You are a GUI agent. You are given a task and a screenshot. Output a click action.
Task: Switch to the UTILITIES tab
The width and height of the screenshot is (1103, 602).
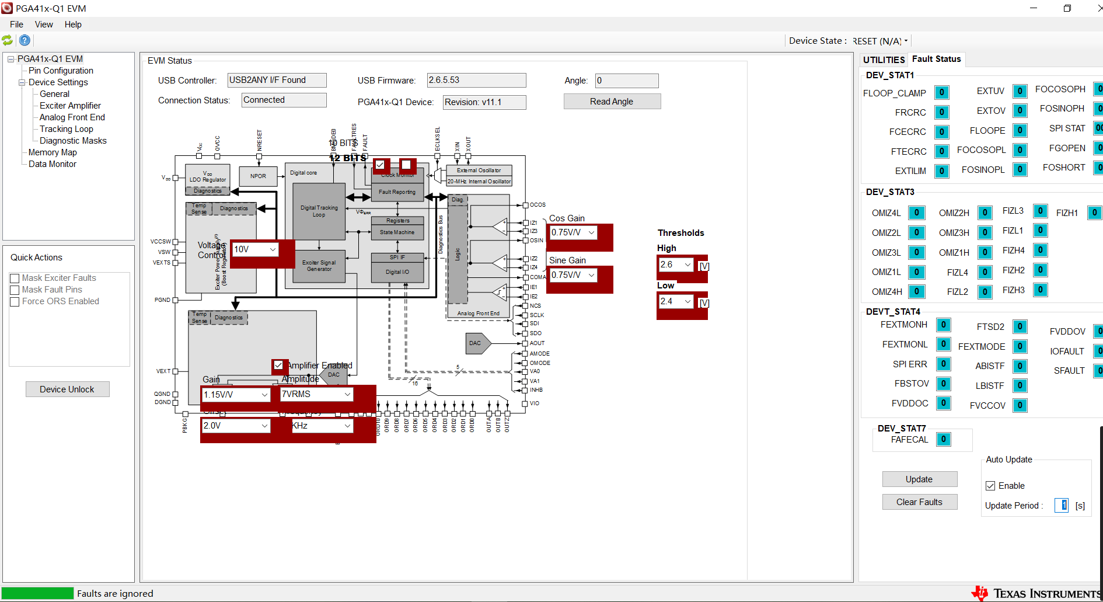coord(884,60)
